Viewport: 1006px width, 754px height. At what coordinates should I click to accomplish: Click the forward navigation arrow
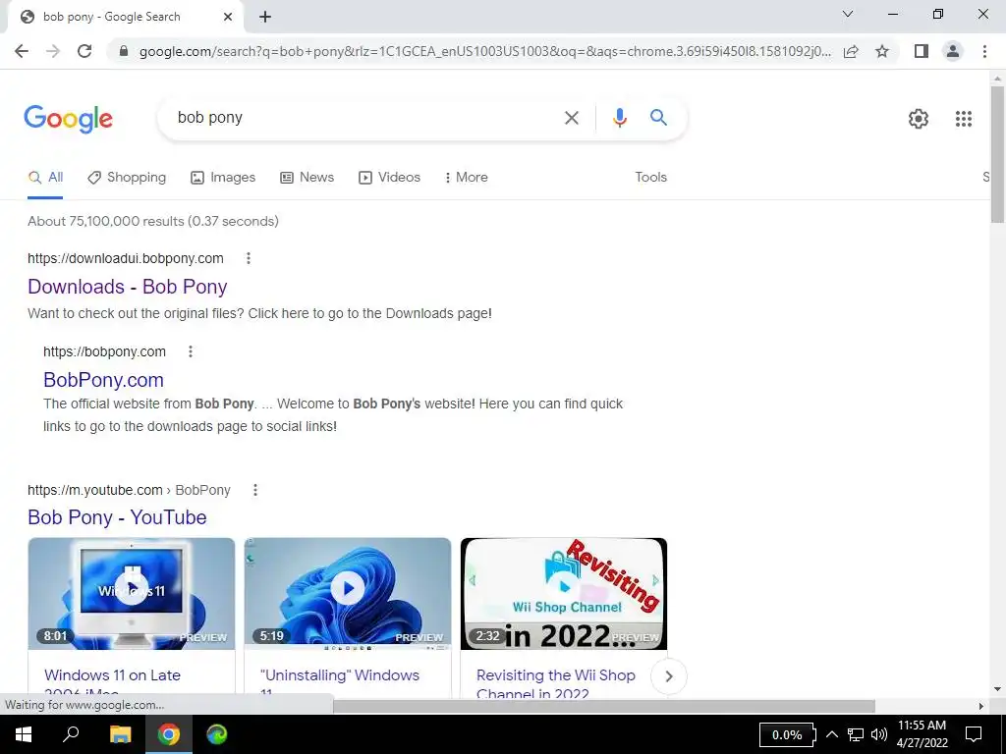click(x=53, y=51)
